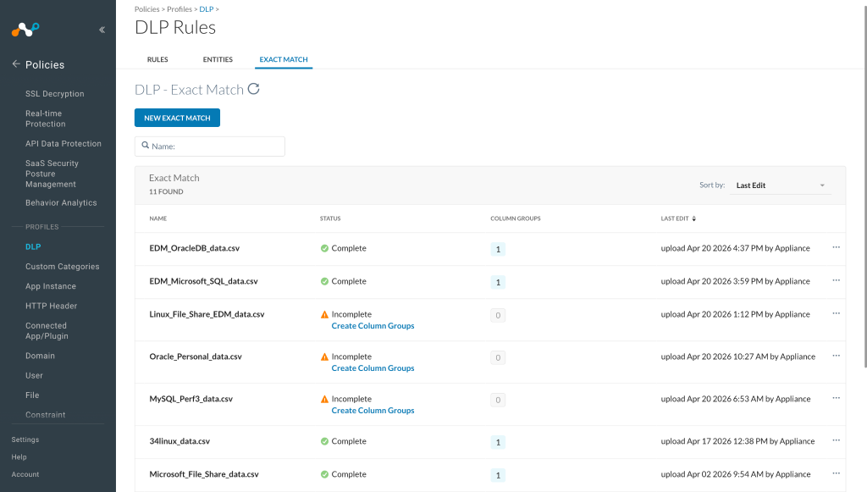The image size is (867, 492).
Task: Click column groups badge for EDM_OracleDB_data.csv
Action: tap(498, 249)
